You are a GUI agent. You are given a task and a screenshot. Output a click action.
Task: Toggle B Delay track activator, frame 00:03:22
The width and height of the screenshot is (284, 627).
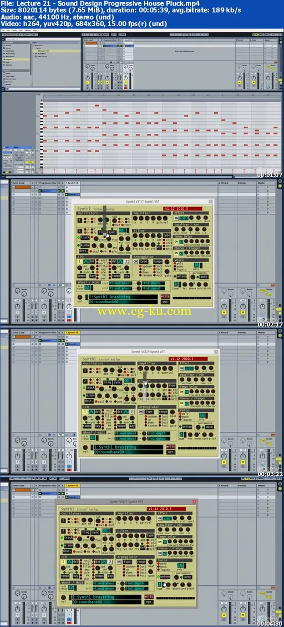click(243, 462)
